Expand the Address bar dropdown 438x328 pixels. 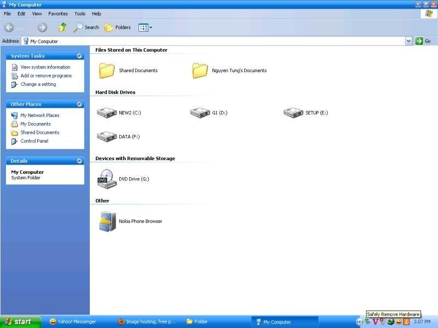pyautogui.click(x=408, y=42)
